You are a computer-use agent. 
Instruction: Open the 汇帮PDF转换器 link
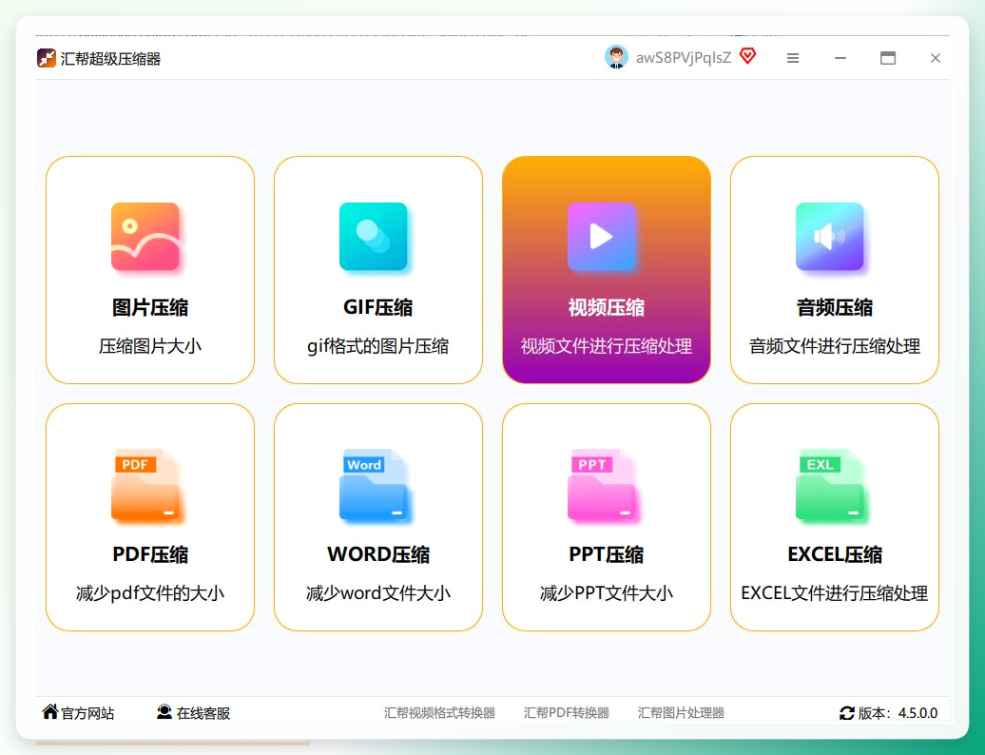click(x=567, y=713)
